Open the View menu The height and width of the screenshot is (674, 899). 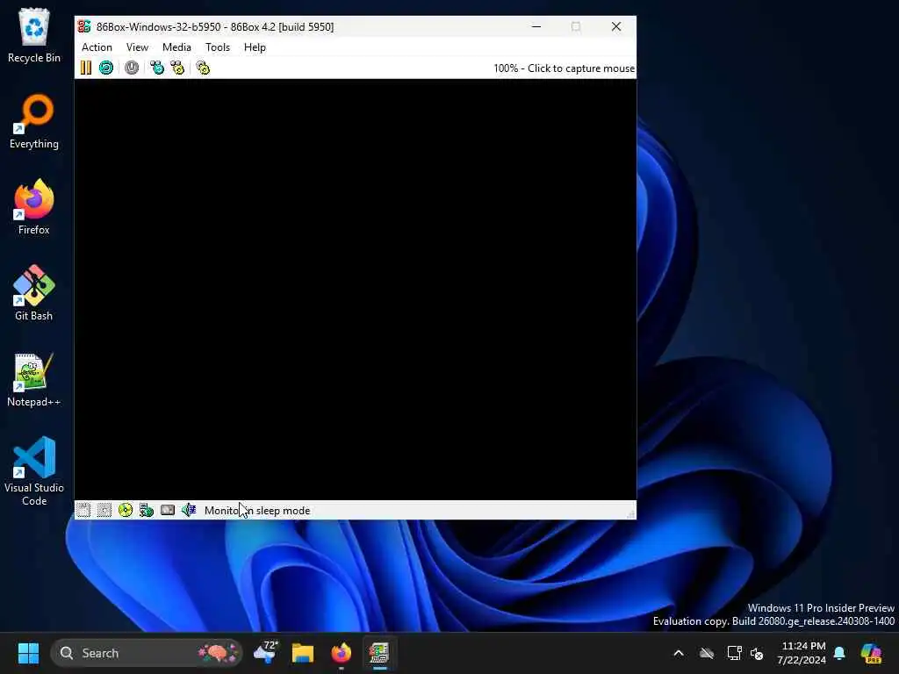pos(137,47)
